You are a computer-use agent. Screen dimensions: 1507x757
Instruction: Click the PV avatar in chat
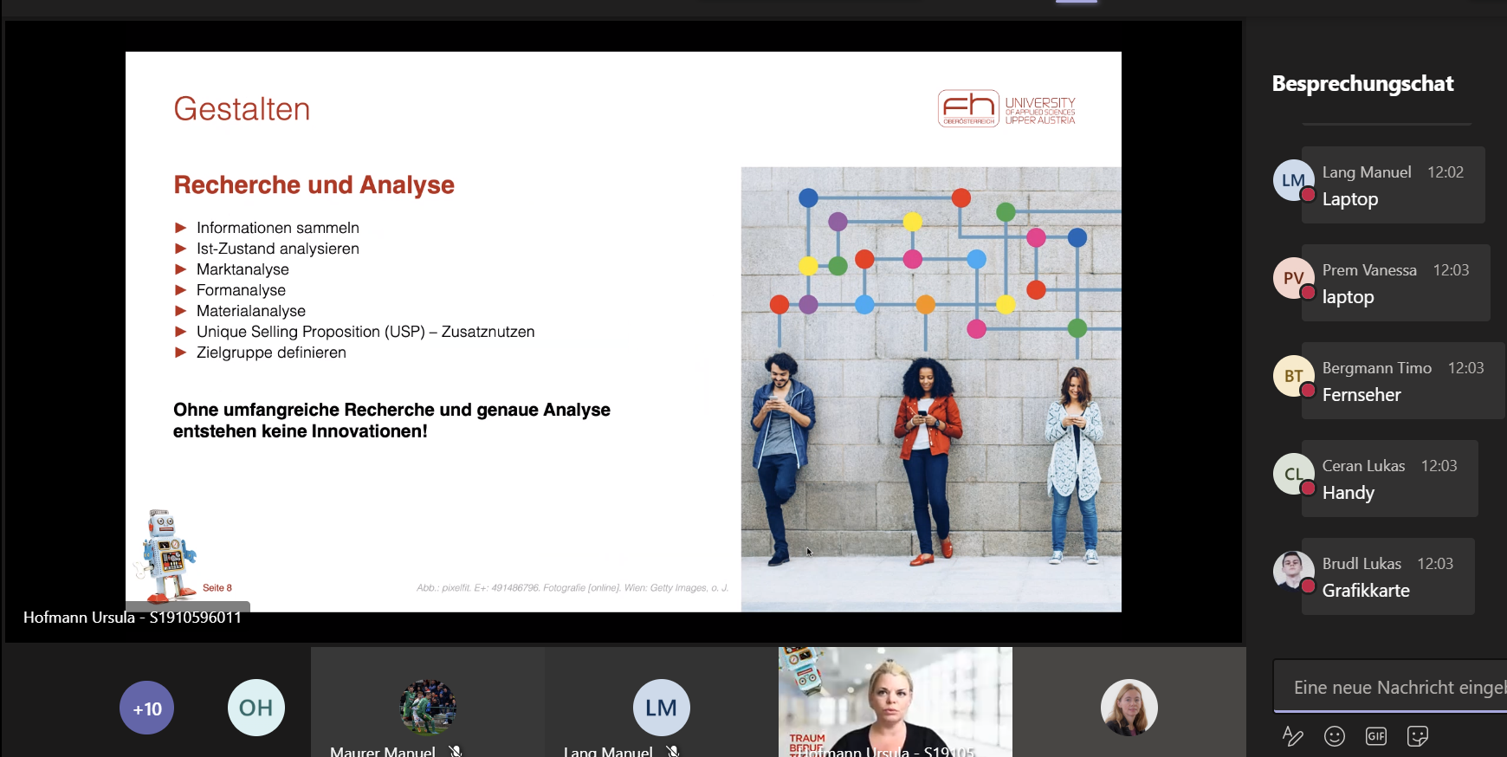pyautogui.click(x=1293, y=278)
